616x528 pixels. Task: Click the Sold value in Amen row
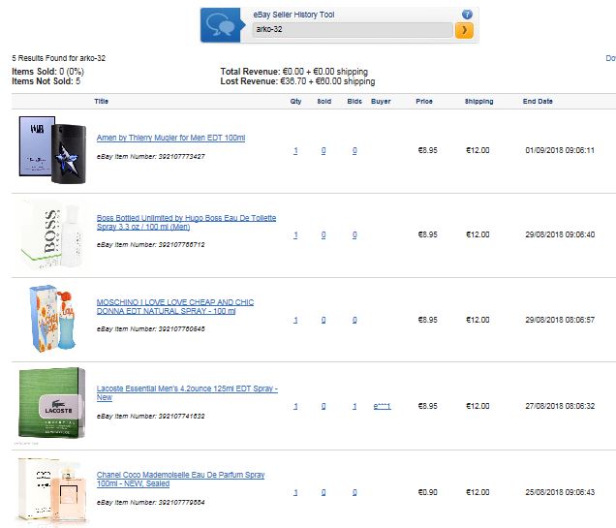click(323, 150)
